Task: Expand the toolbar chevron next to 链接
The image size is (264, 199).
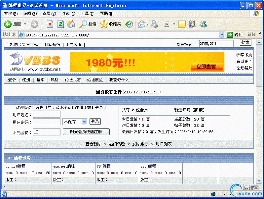Action: (260, 33)
